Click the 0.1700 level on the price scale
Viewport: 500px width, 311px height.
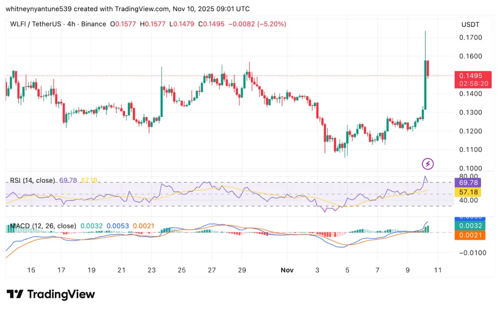pos(470,37)
